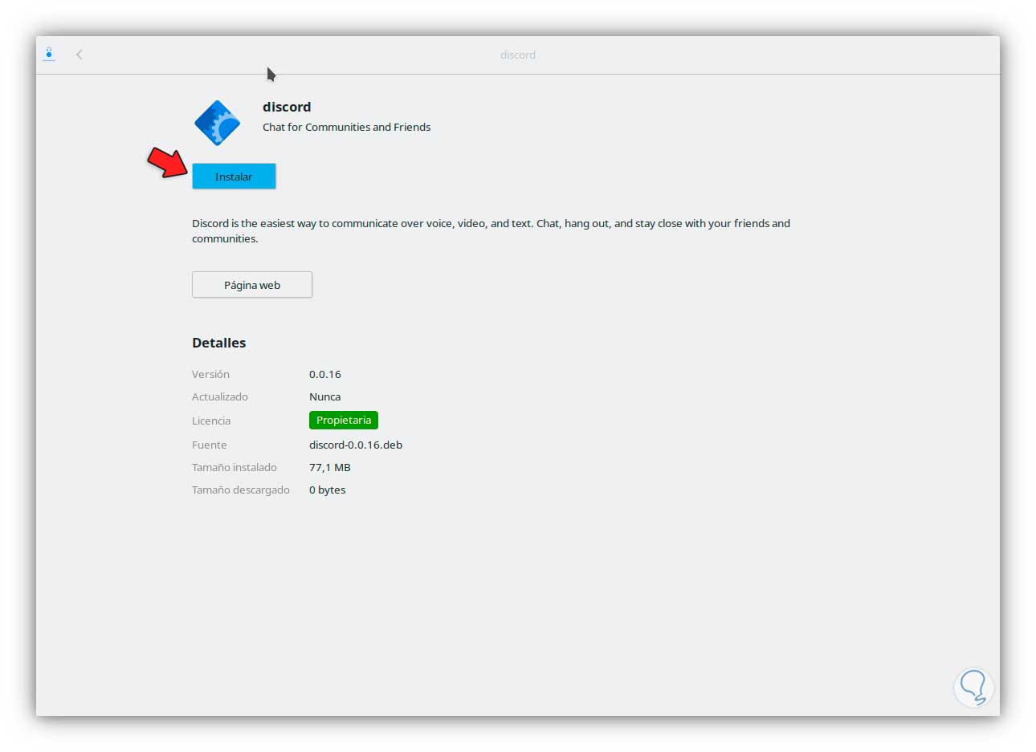
Task: Click the discord title in header bar
Action: click(518, 55)
